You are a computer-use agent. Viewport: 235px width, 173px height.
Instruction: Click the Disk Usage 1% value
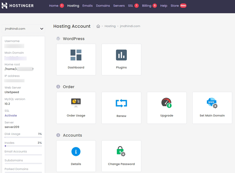click(x=40, y=134)
